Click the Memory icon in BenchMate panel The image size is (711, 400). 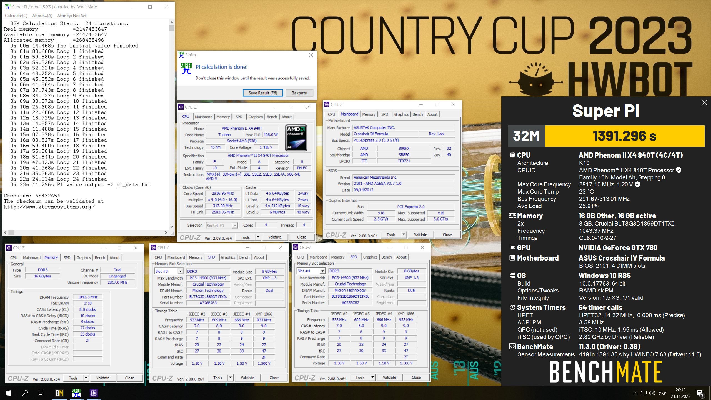(x=512, y=216)
